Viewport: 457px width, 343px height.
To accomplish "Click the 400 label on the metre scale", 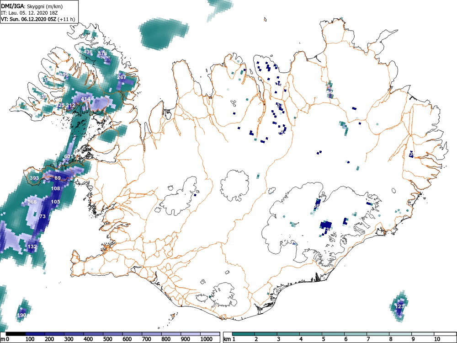I will pos(88,339).
